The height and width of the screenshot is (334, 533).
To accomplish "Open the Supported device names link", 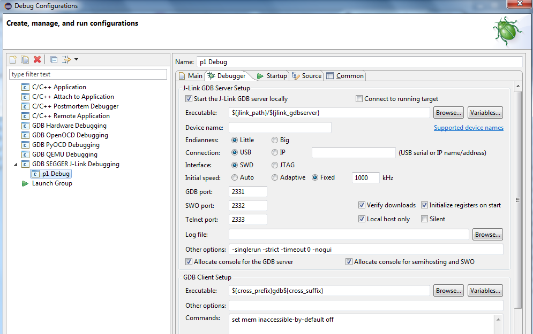I will 468,128.
